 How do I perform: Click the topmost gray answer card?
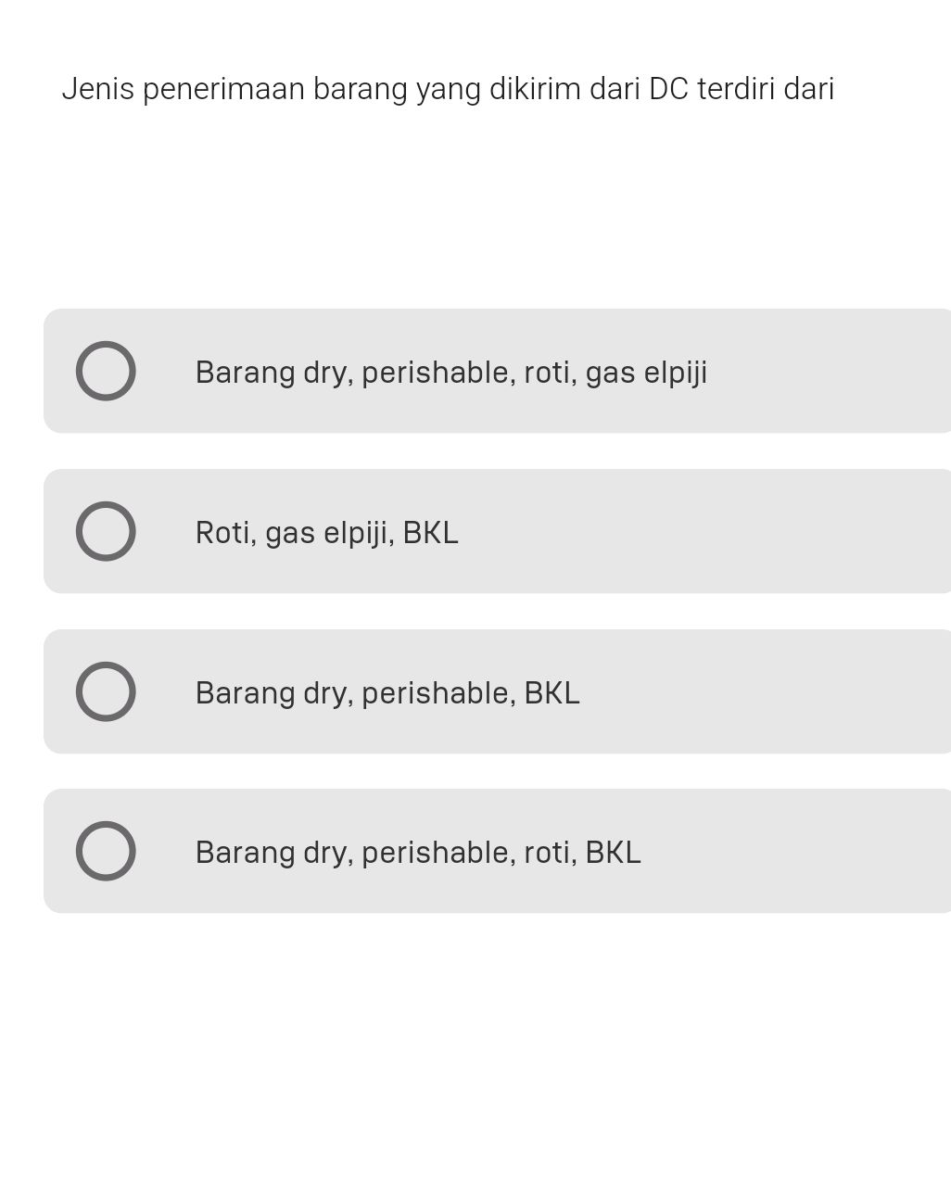tap(497, 371)
